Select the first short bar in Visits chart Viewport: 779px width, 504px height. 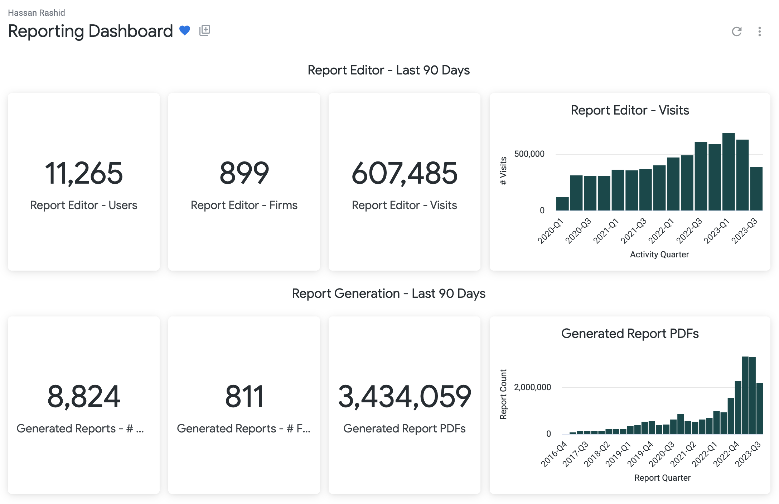click(x=562, y=204)
